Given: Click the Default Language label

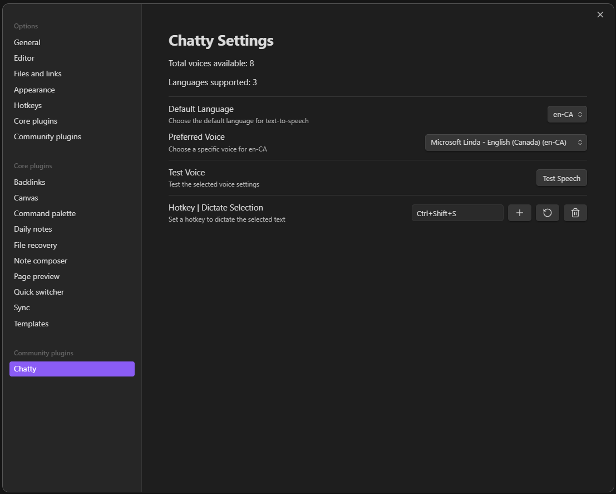Looking at the screenshot, I should 201,109.
